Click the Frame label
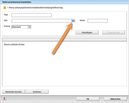Image resolution: width=129 pixels, height=103 pixels. coord(7,26)
